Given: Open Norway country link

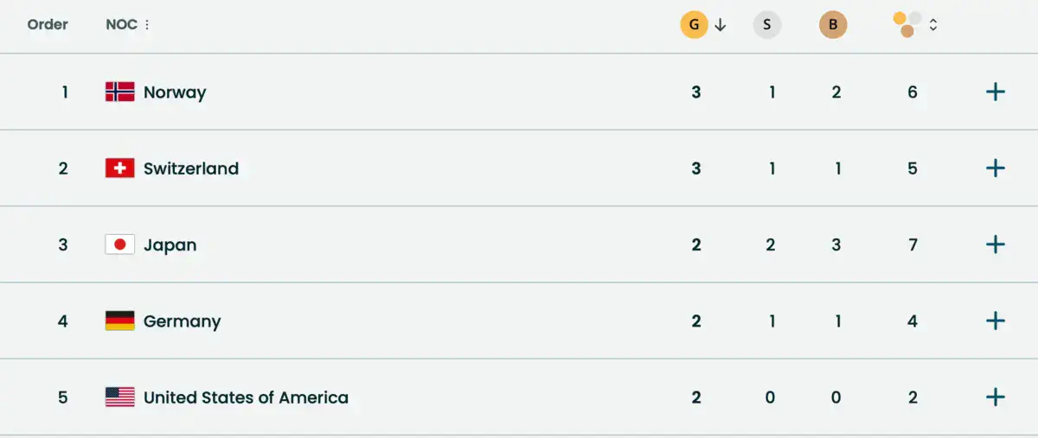Looking at the screenshot, I should (175, 92).
